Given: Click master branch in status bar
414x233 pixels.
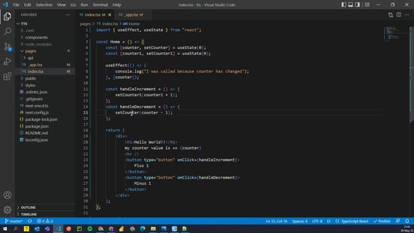Looking at the screenshot, I should [14, 221].
